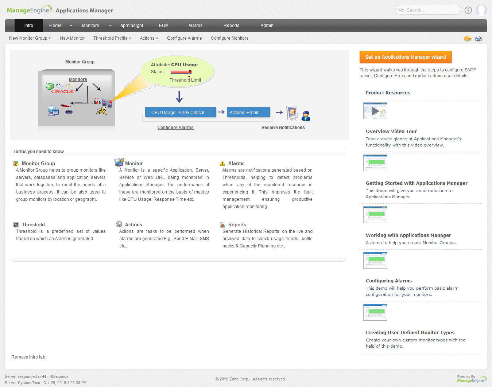Click the Alarms warning triangle icon
Image resolution: width=492 pixels, height=387 pixels.
click(222, 164)
